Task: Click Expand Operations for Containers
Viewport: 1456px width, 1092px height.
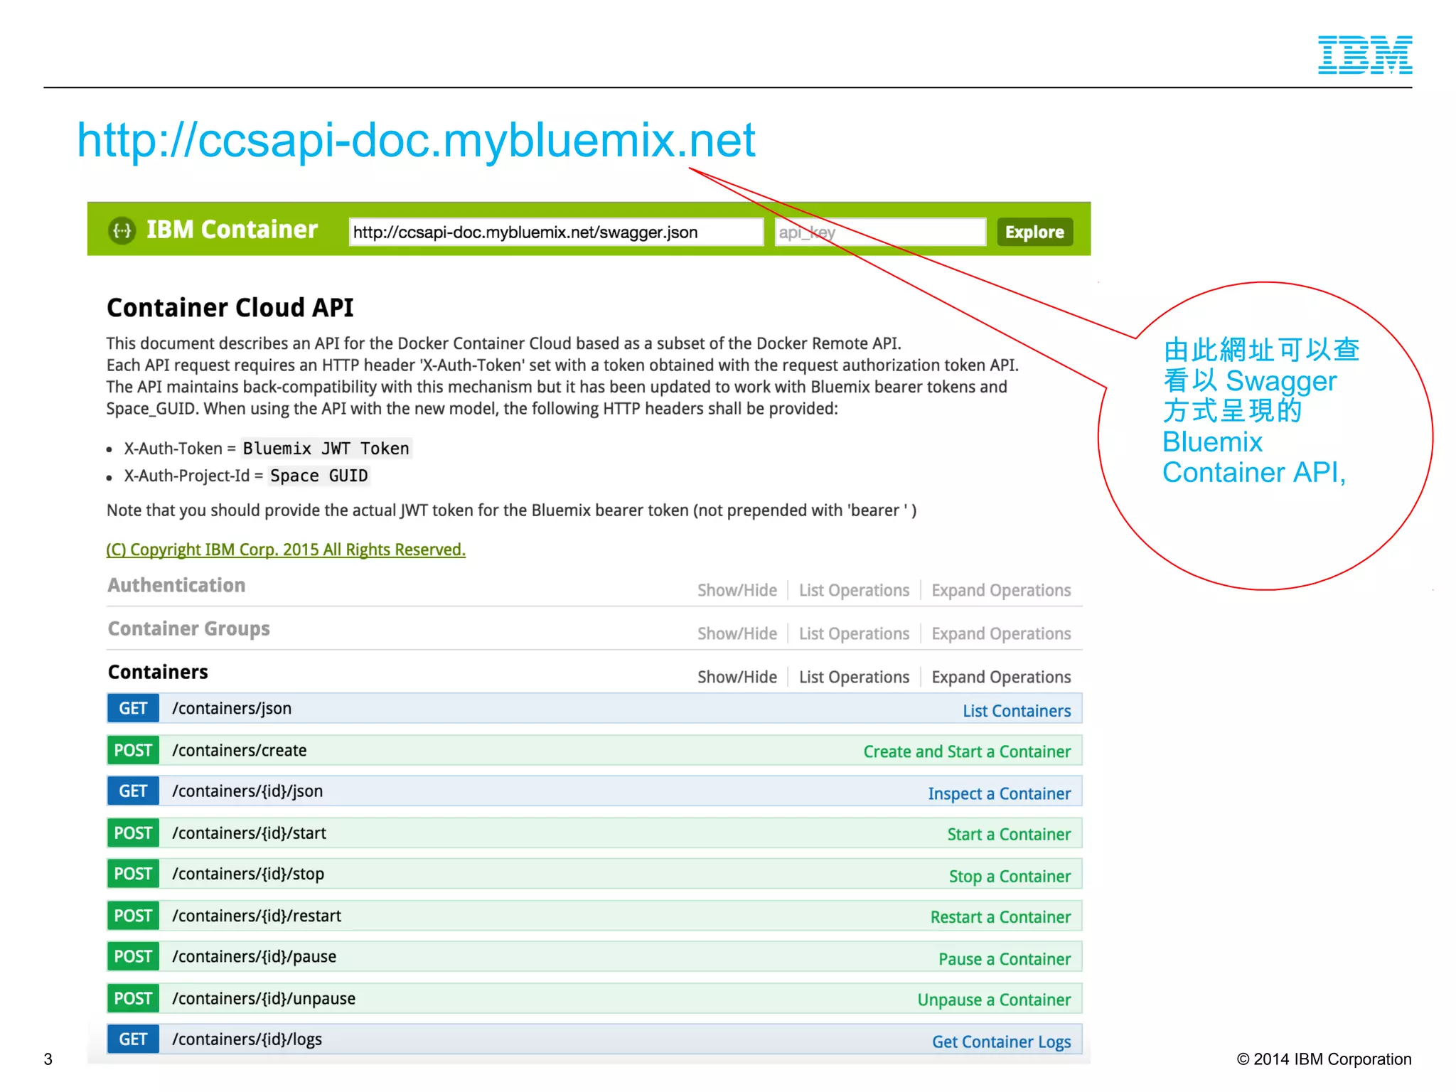Action: [x=1001, y=677]
